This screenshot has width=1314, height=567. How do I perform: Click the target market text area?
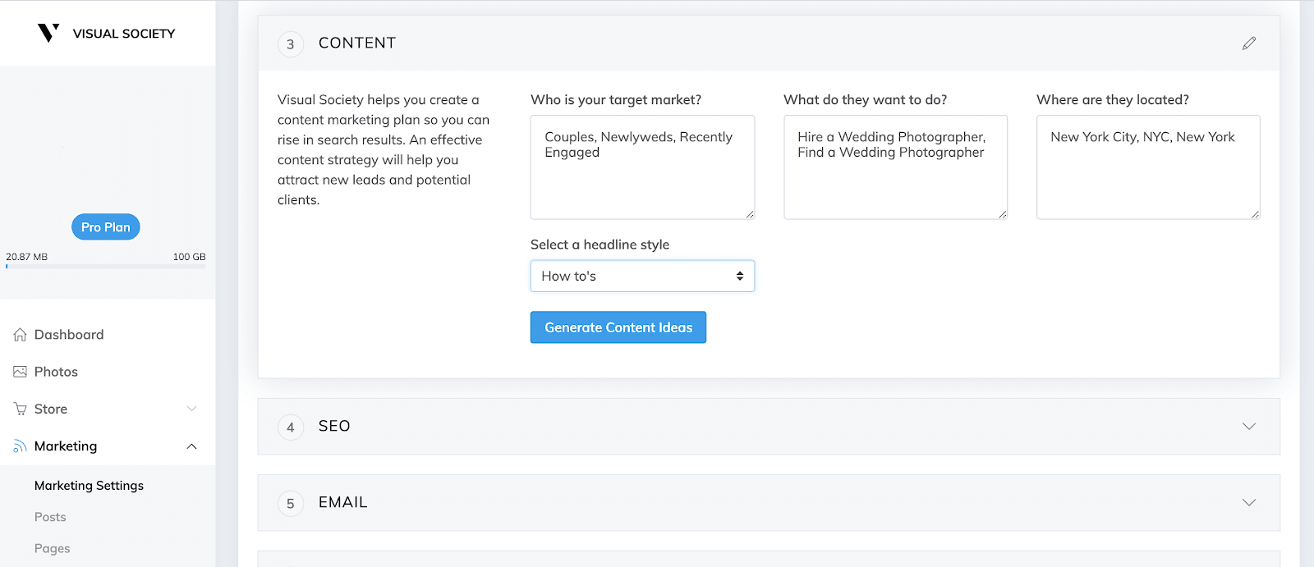642,167
